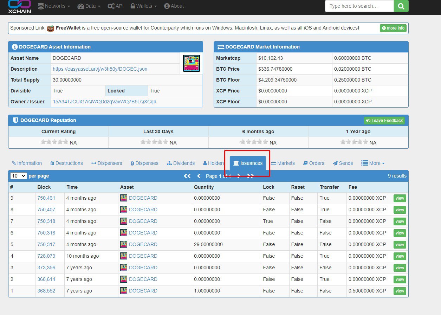Viewport: 441px width, 315px height.
Task: Click the 0.50000000 XCP fee cell
Action: [x=367, y=291]
